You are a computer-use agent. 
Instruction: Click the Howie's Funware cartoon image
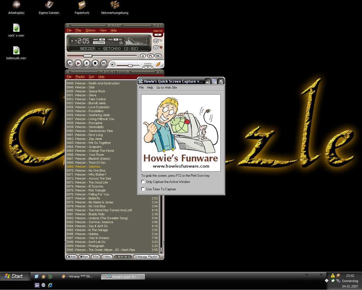pos(181,133)
